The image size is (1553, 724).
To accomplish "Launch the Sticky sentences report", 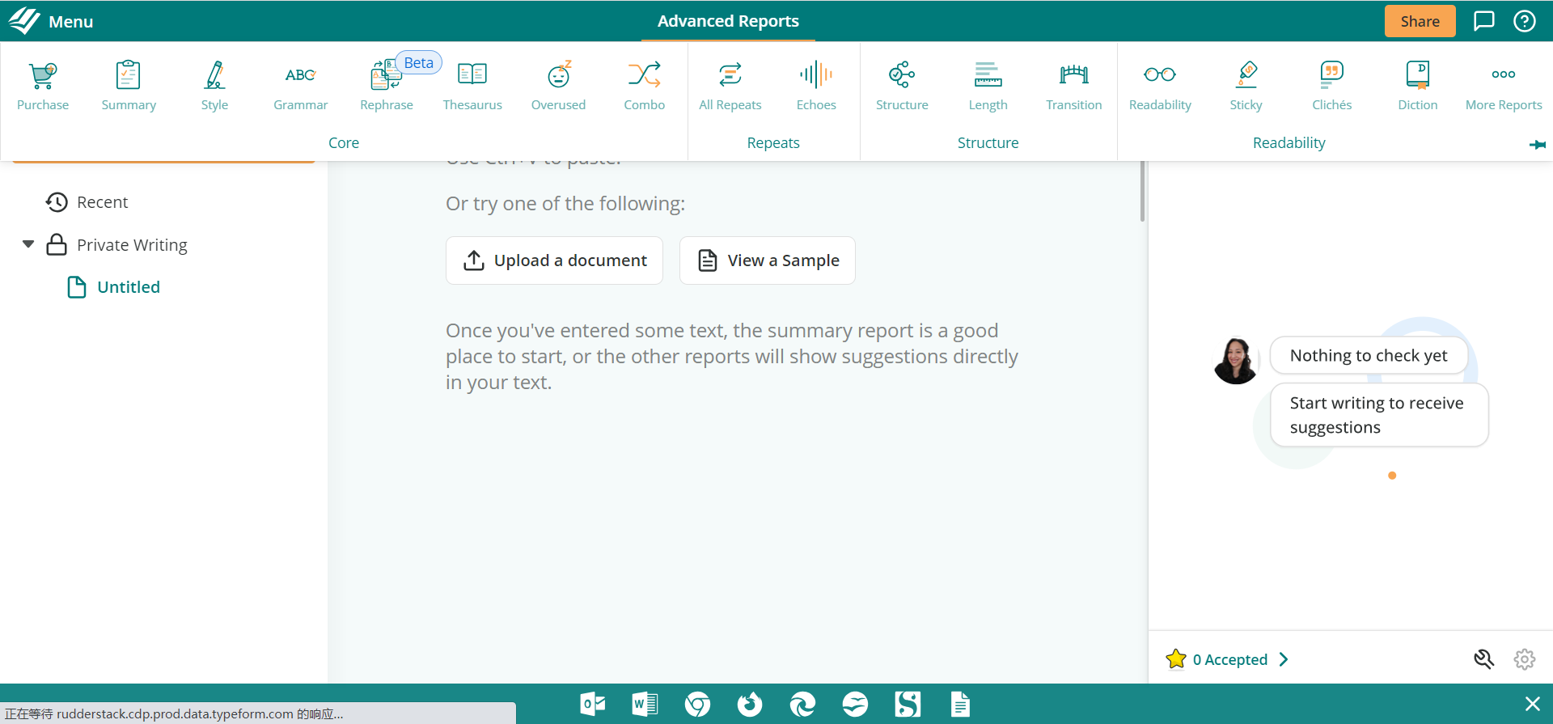I will (1246, 86).
